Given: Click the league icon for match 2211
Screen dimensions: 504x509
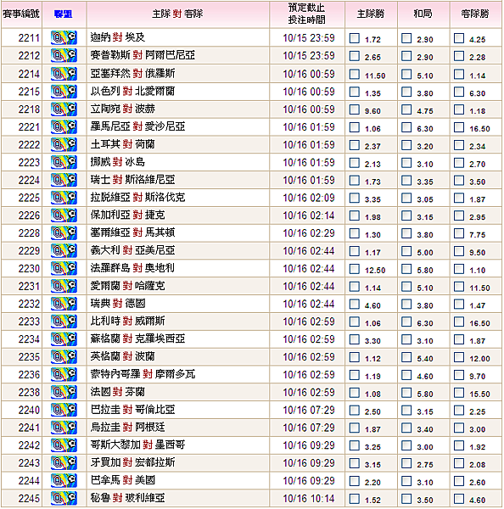Looking at the screenshot, I should click(64, 37).
